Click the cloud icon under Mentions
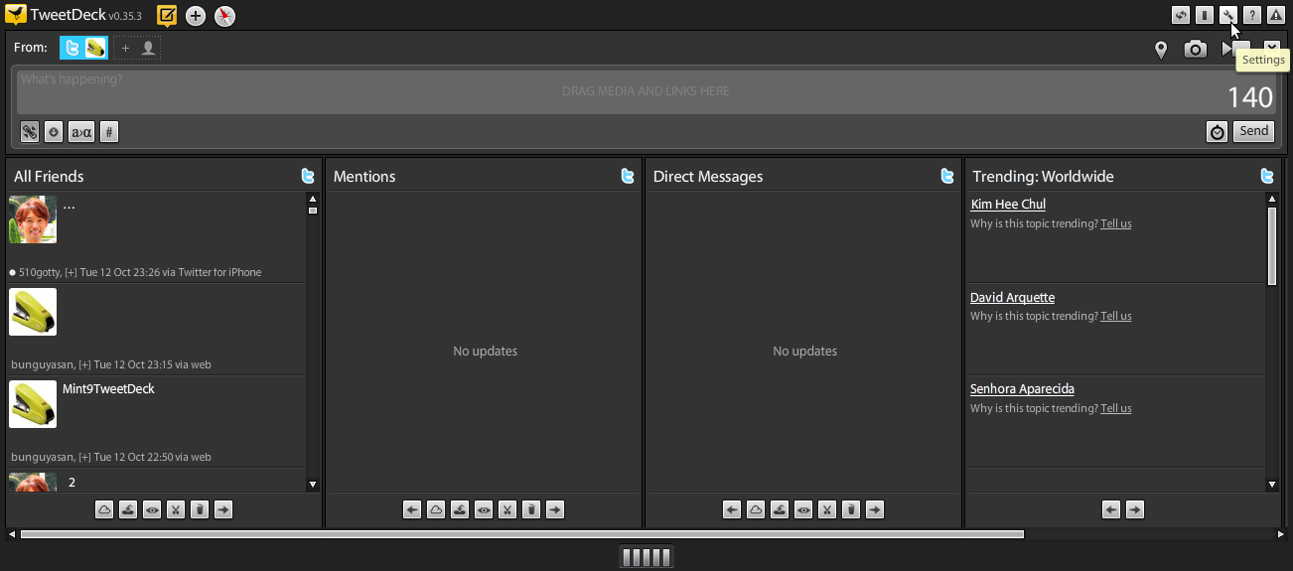 436,509
